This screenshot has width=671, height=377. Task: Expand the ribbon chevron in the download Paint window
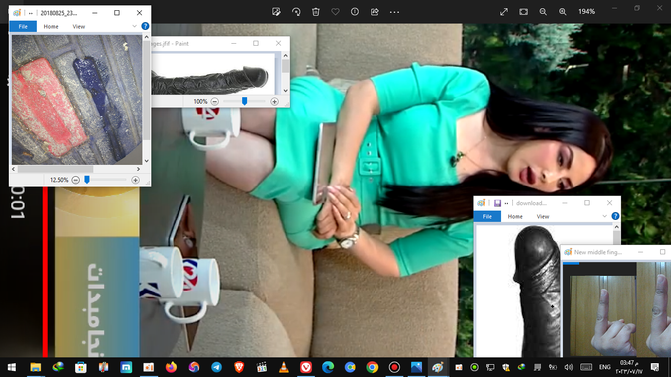coord(605,216)
